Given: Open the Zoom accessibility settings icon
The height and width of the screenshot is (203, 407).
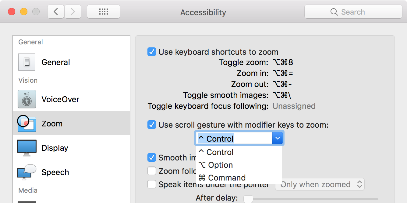Looking at the screenshot, I should (x=27, y=123).
